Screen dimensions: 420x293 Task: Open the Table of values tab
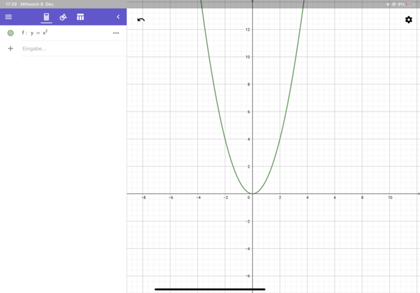(x=80, y=17)
